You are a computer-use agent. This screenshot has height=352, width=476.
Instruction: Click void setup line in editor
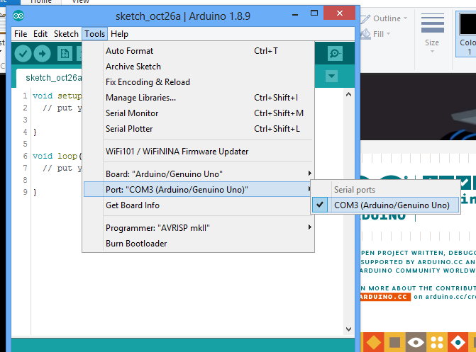point(57,96)
